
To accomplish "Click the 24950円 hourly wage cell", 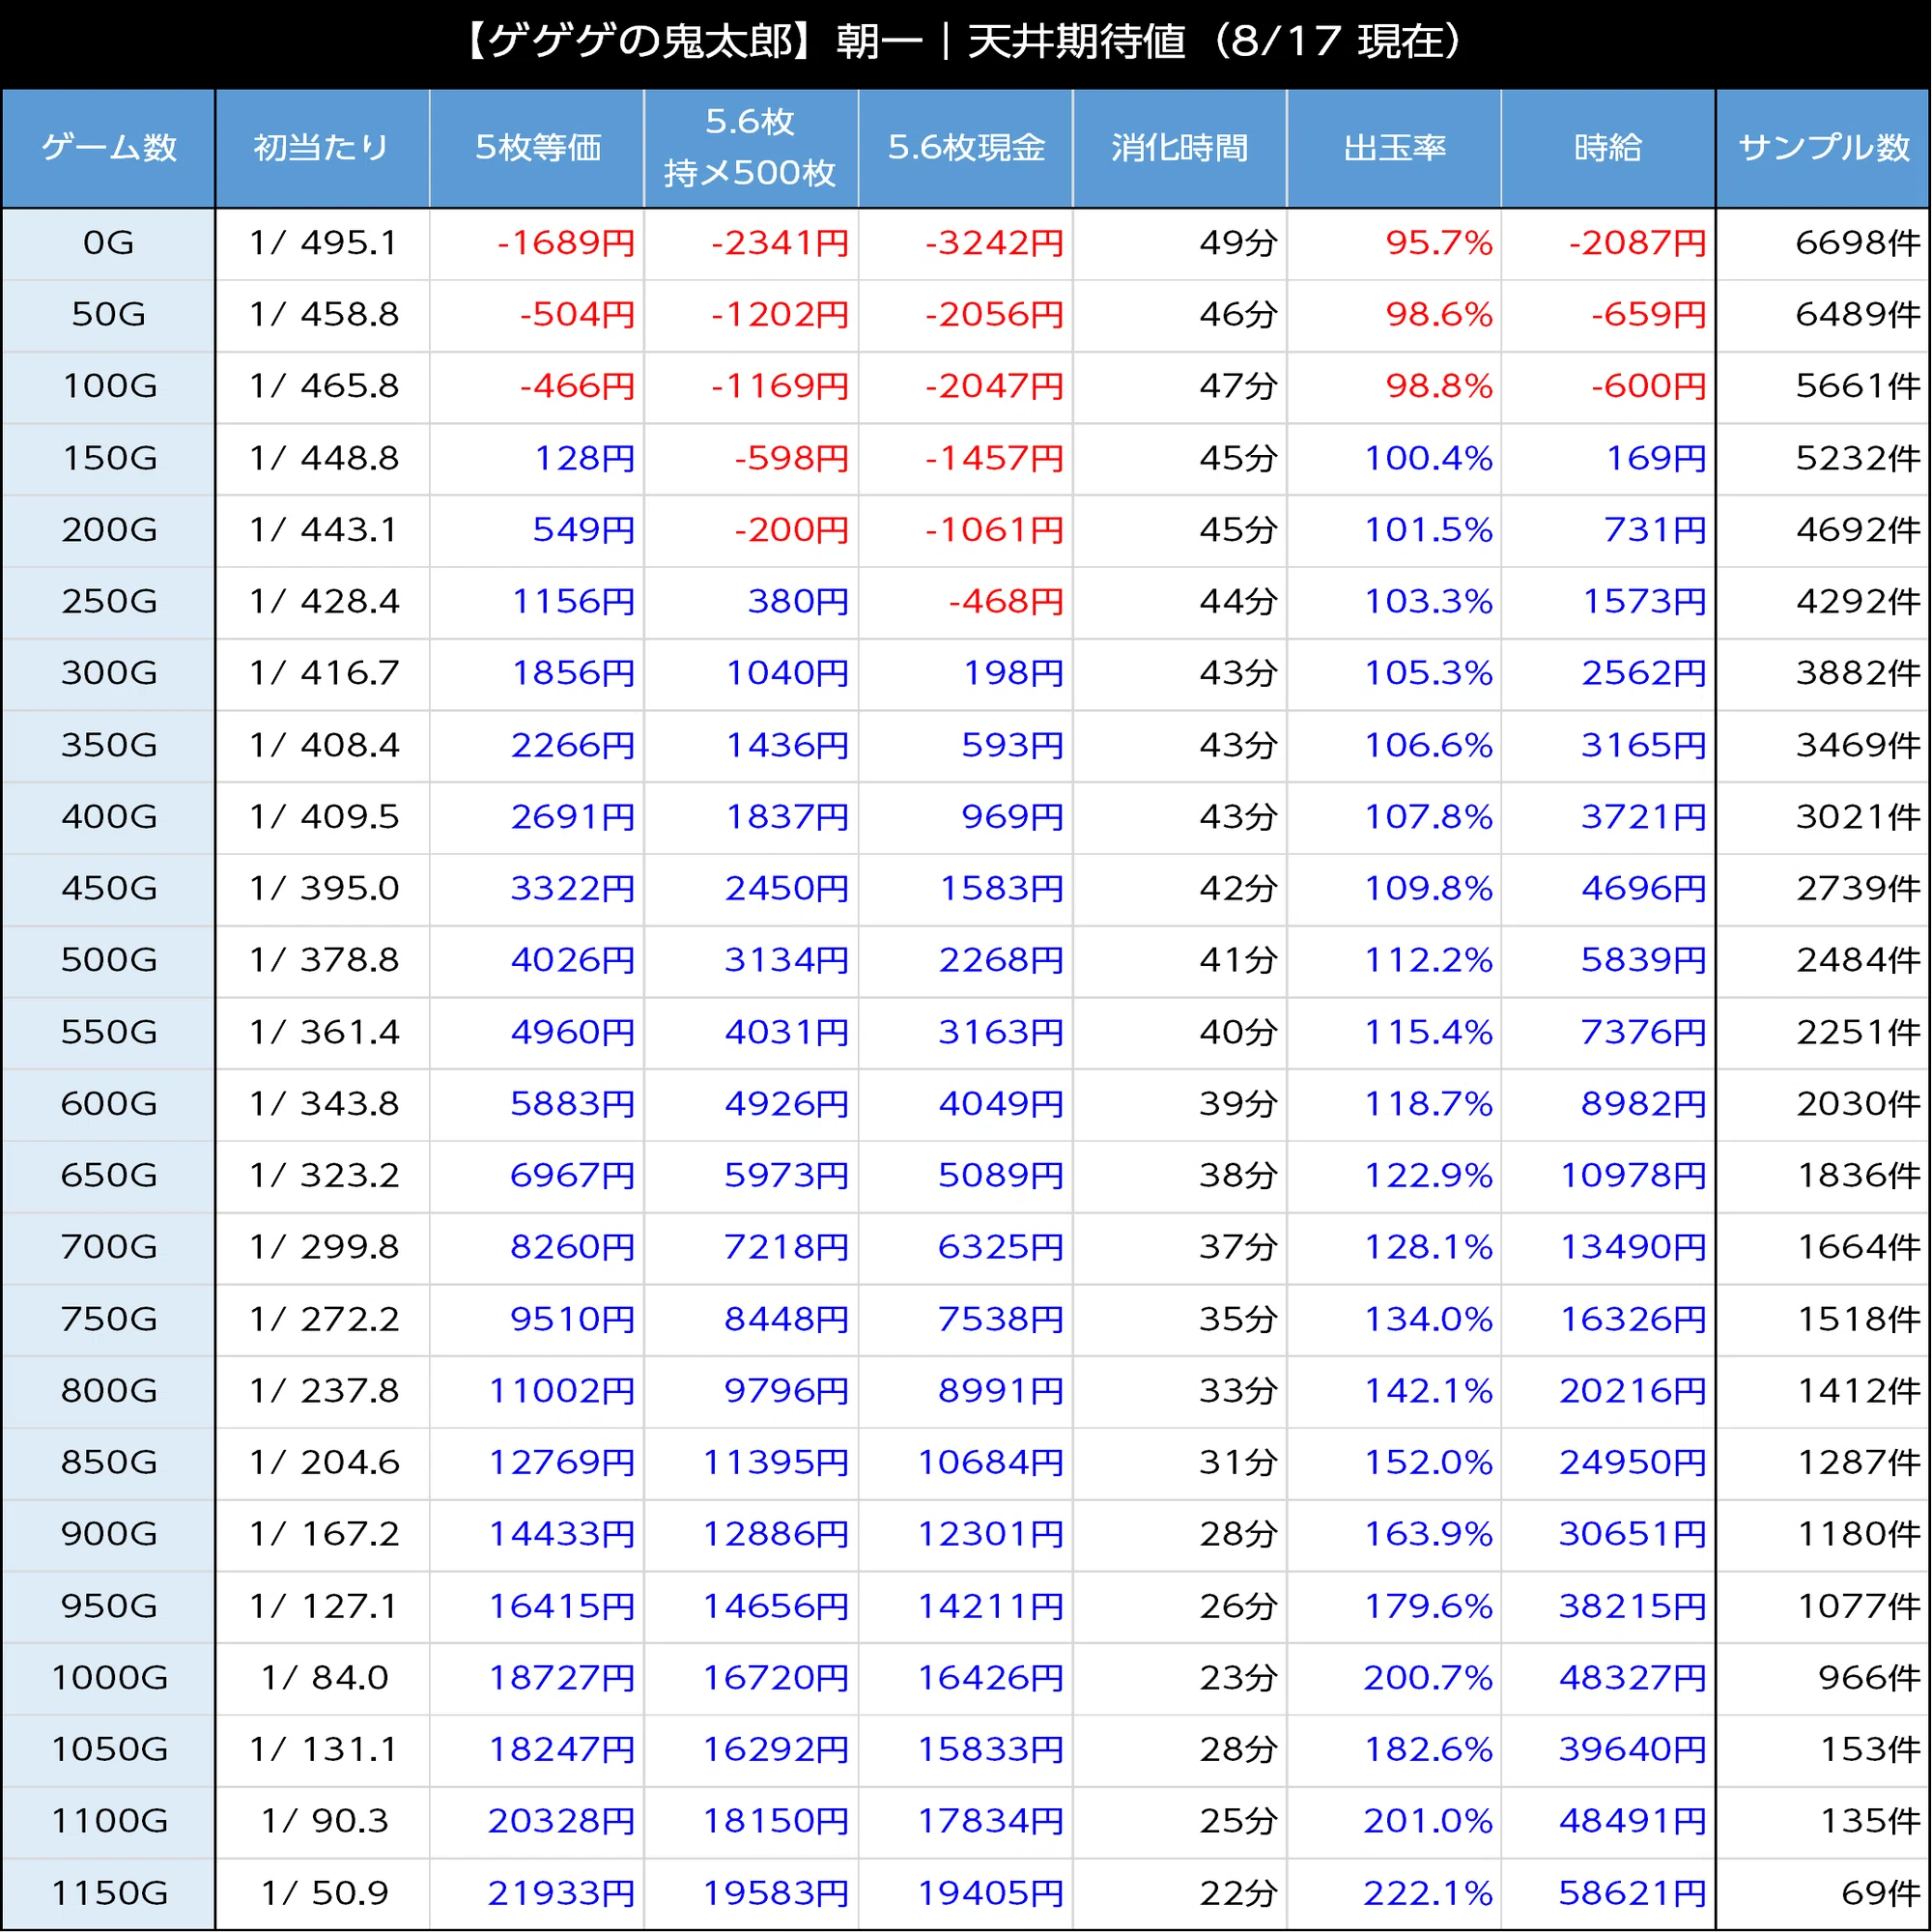I will point(1609,1463).
